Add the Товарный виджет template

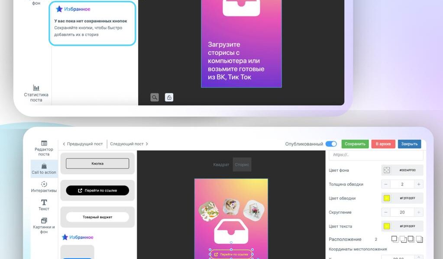click(97, 217)
